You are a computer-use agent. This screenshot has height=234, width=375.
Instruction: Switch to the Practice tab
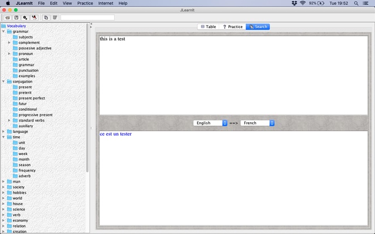233,27
